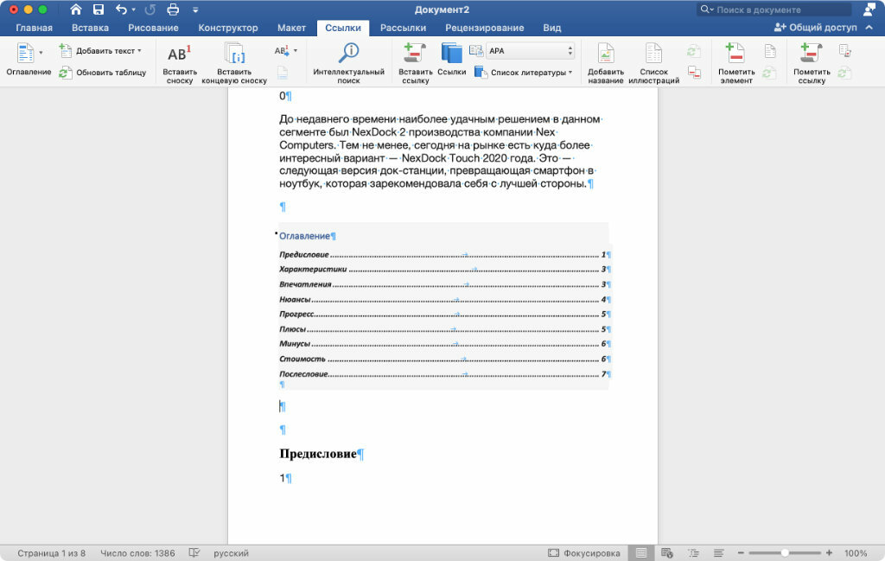
Task: Open the APA citation style dropdown
Action: [x=531, y=51]
